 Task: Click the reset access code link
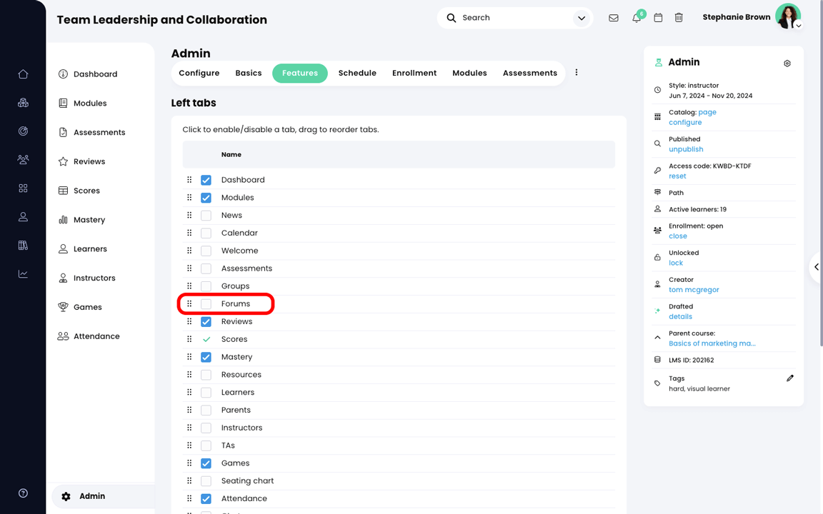pyautogui.click(x=677, y=176)
